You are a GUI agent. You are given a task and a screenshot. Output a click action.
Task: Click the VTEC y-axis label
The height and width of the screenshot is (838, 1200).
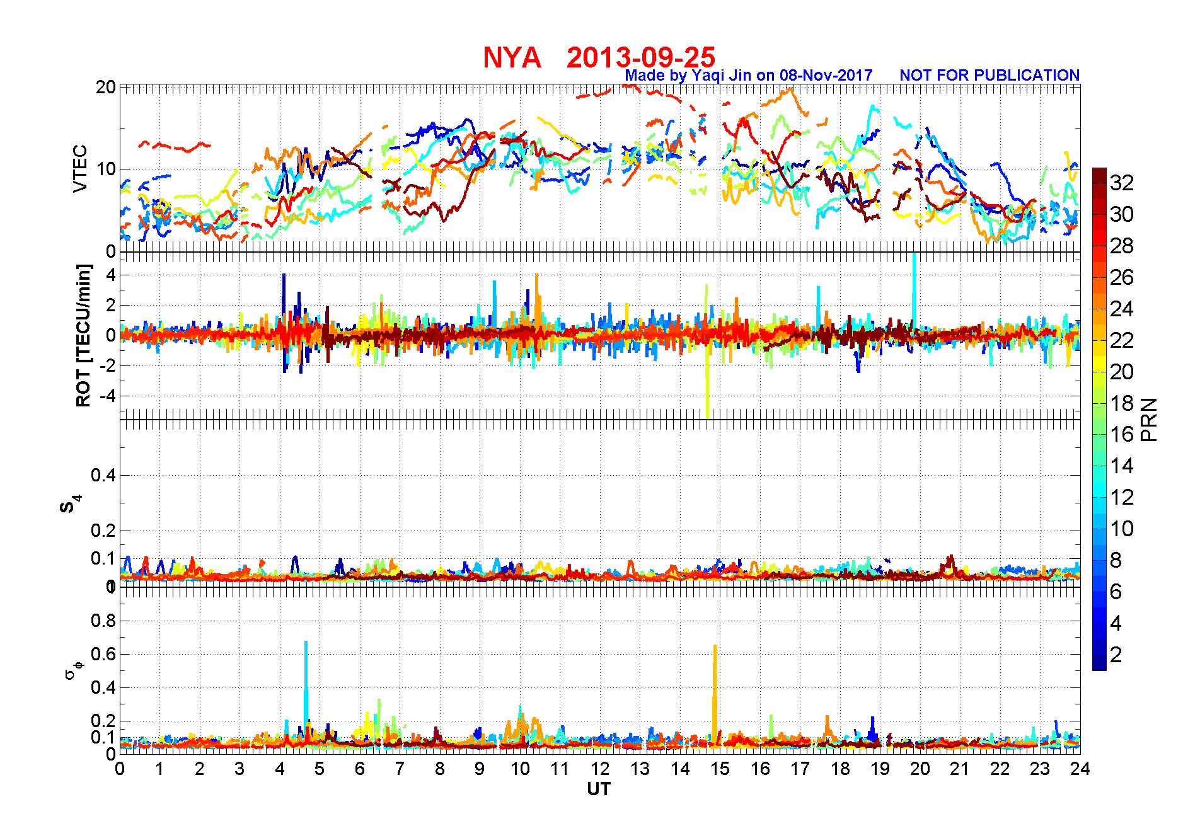click(80, 168)
